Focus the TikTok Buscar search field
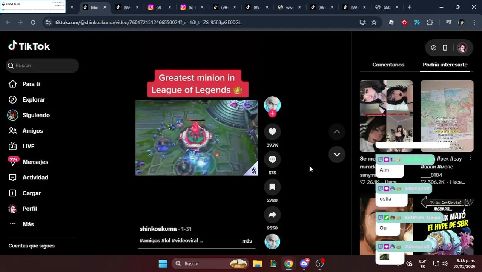The image size is (482, 272). pyautogui.click(x=42, y=65)
